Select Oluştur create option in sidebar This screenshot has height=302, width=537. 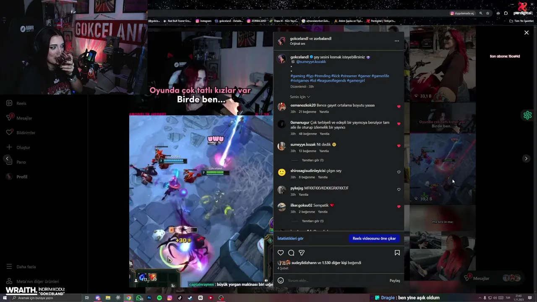pos(18,147)
